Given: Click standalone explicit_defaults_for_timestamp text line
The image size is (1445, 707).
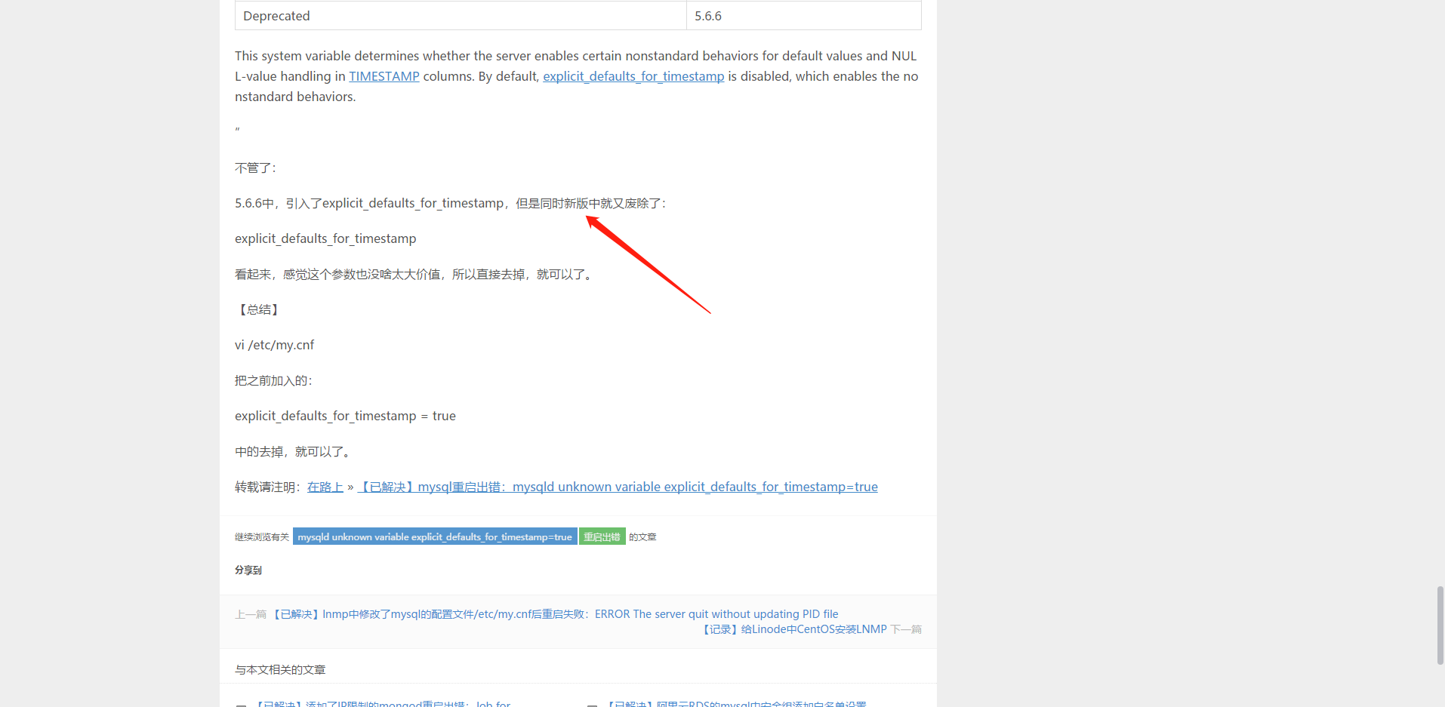Looking at the screenshot, I should pos(325,238).
